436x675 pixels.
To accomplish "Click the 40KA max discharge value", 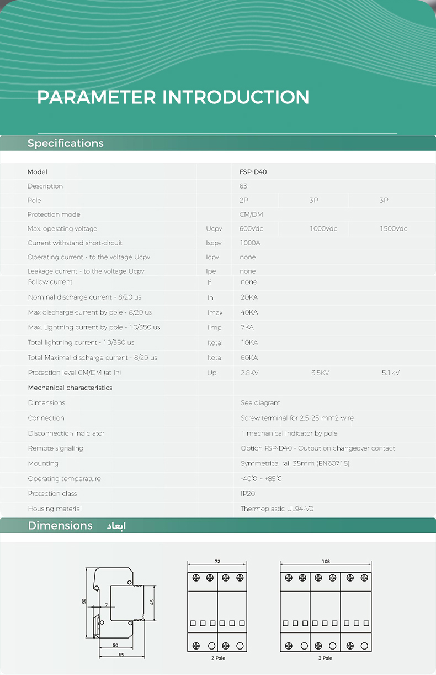I will 249,312.
